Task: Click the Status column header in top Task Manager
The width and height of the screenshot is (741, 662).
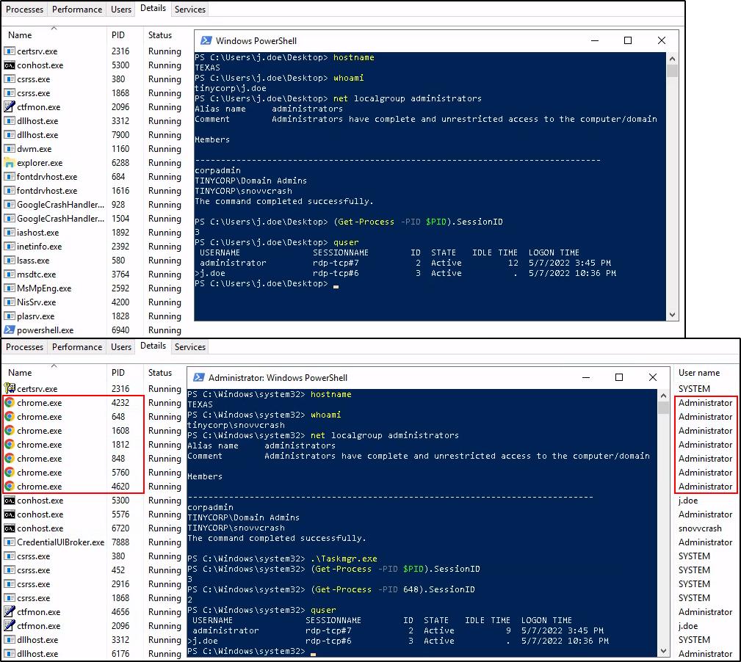Action: (x=159, y=35)
